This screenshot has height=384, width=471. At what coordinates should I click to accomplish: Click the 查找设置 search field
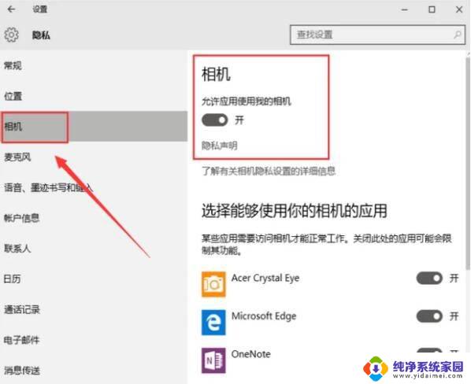coord(377,35)
